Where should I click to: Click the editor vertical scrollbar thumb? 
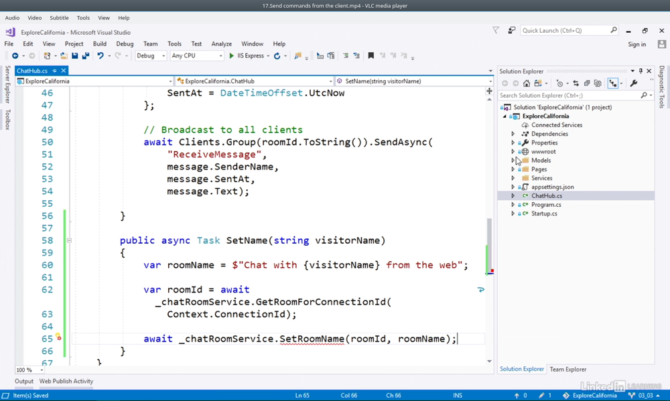coord(490,245)
